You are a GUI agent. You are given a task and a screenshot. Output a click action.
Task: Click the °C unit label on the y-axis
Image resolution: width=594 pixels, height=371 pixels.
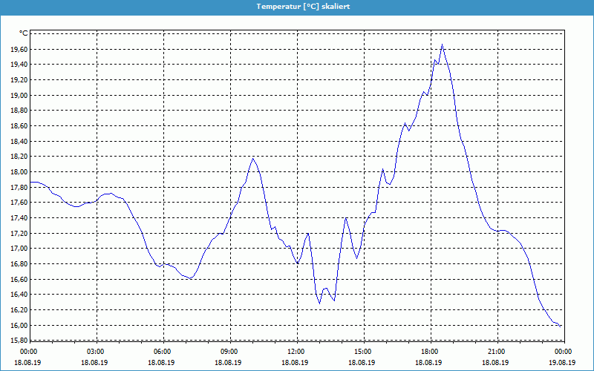(23, 33)
